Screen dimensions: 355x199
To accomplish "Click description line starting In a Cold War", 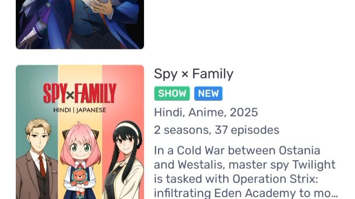I will (237, 150).
